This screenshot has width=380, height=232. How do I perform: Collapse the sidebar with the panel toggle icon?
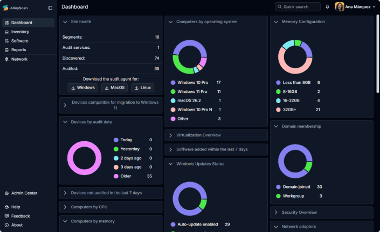[50, 8]
